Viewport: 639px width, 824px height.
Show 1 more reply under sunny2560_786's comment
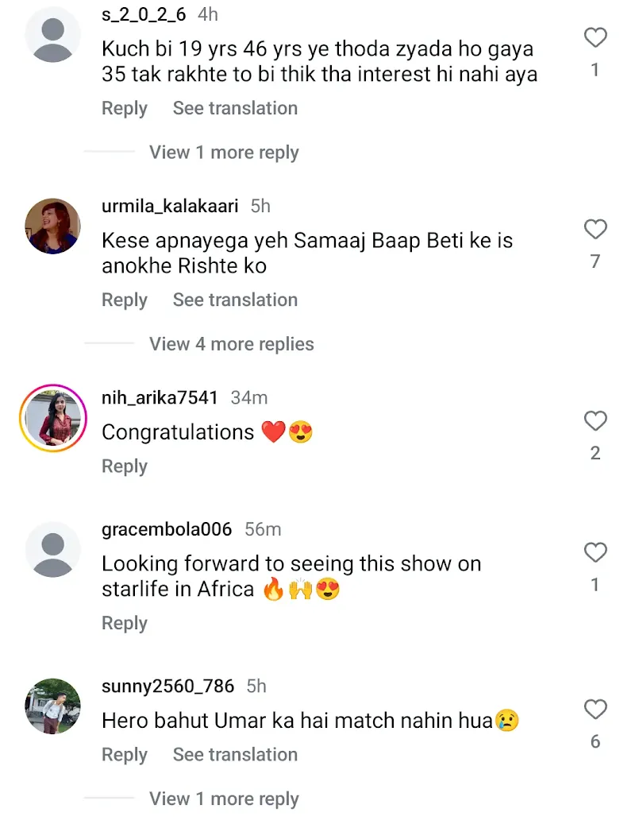click(224, 799)
